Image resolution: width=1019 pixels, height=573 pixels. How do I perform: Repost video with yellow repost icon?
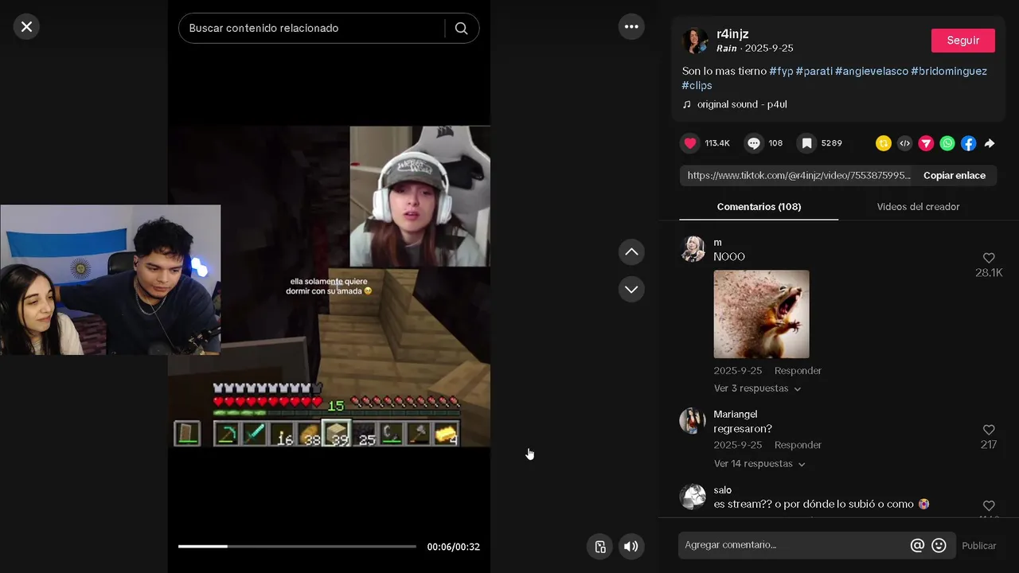[883, 143]
